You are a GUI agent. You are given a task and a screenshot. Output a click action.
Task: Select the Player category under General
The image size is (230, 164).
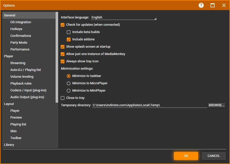(x=9, y=56)
